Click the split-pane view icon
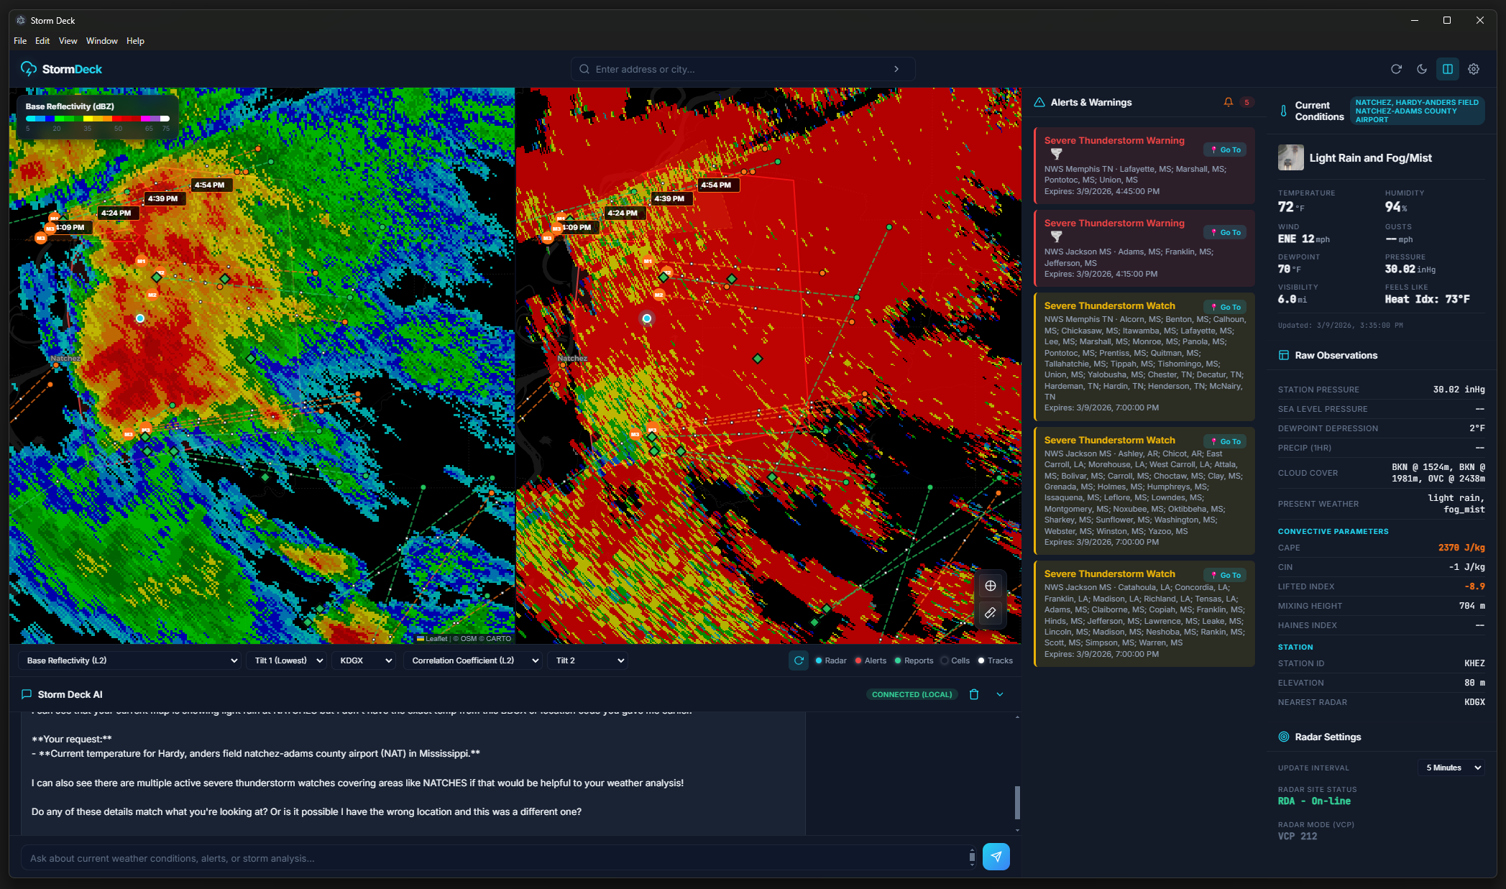The width and height of the screenshot is (1506, 889). point(1447,68)
